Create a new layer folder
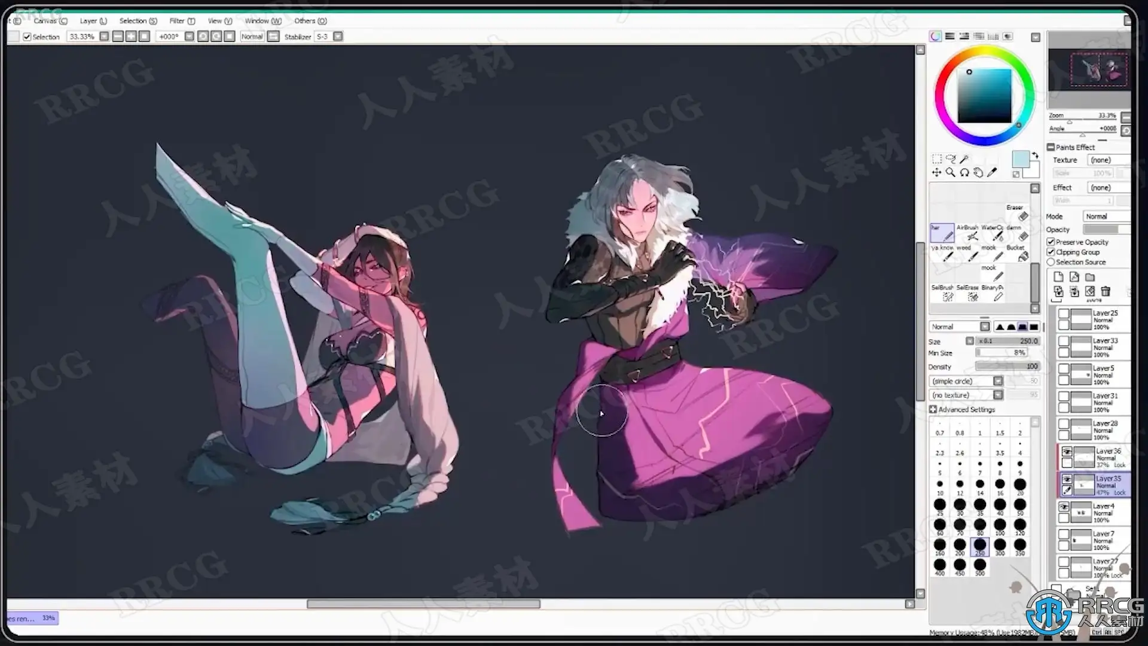 click(x=1090, y=277)
